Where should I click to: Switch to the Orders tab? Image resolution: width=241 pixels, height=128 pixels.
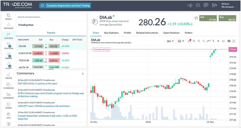pos(188,33)
